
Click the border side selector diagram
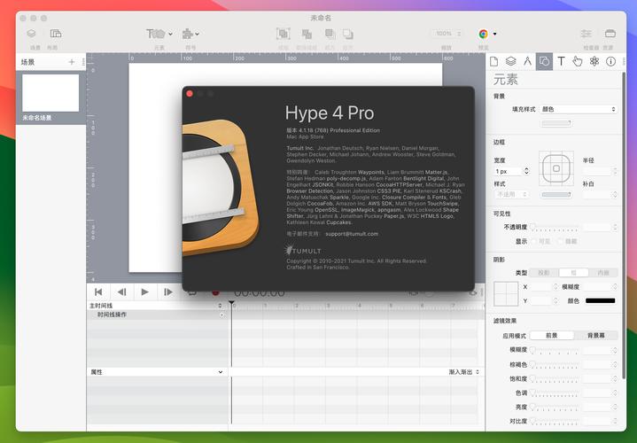[556, 168]
